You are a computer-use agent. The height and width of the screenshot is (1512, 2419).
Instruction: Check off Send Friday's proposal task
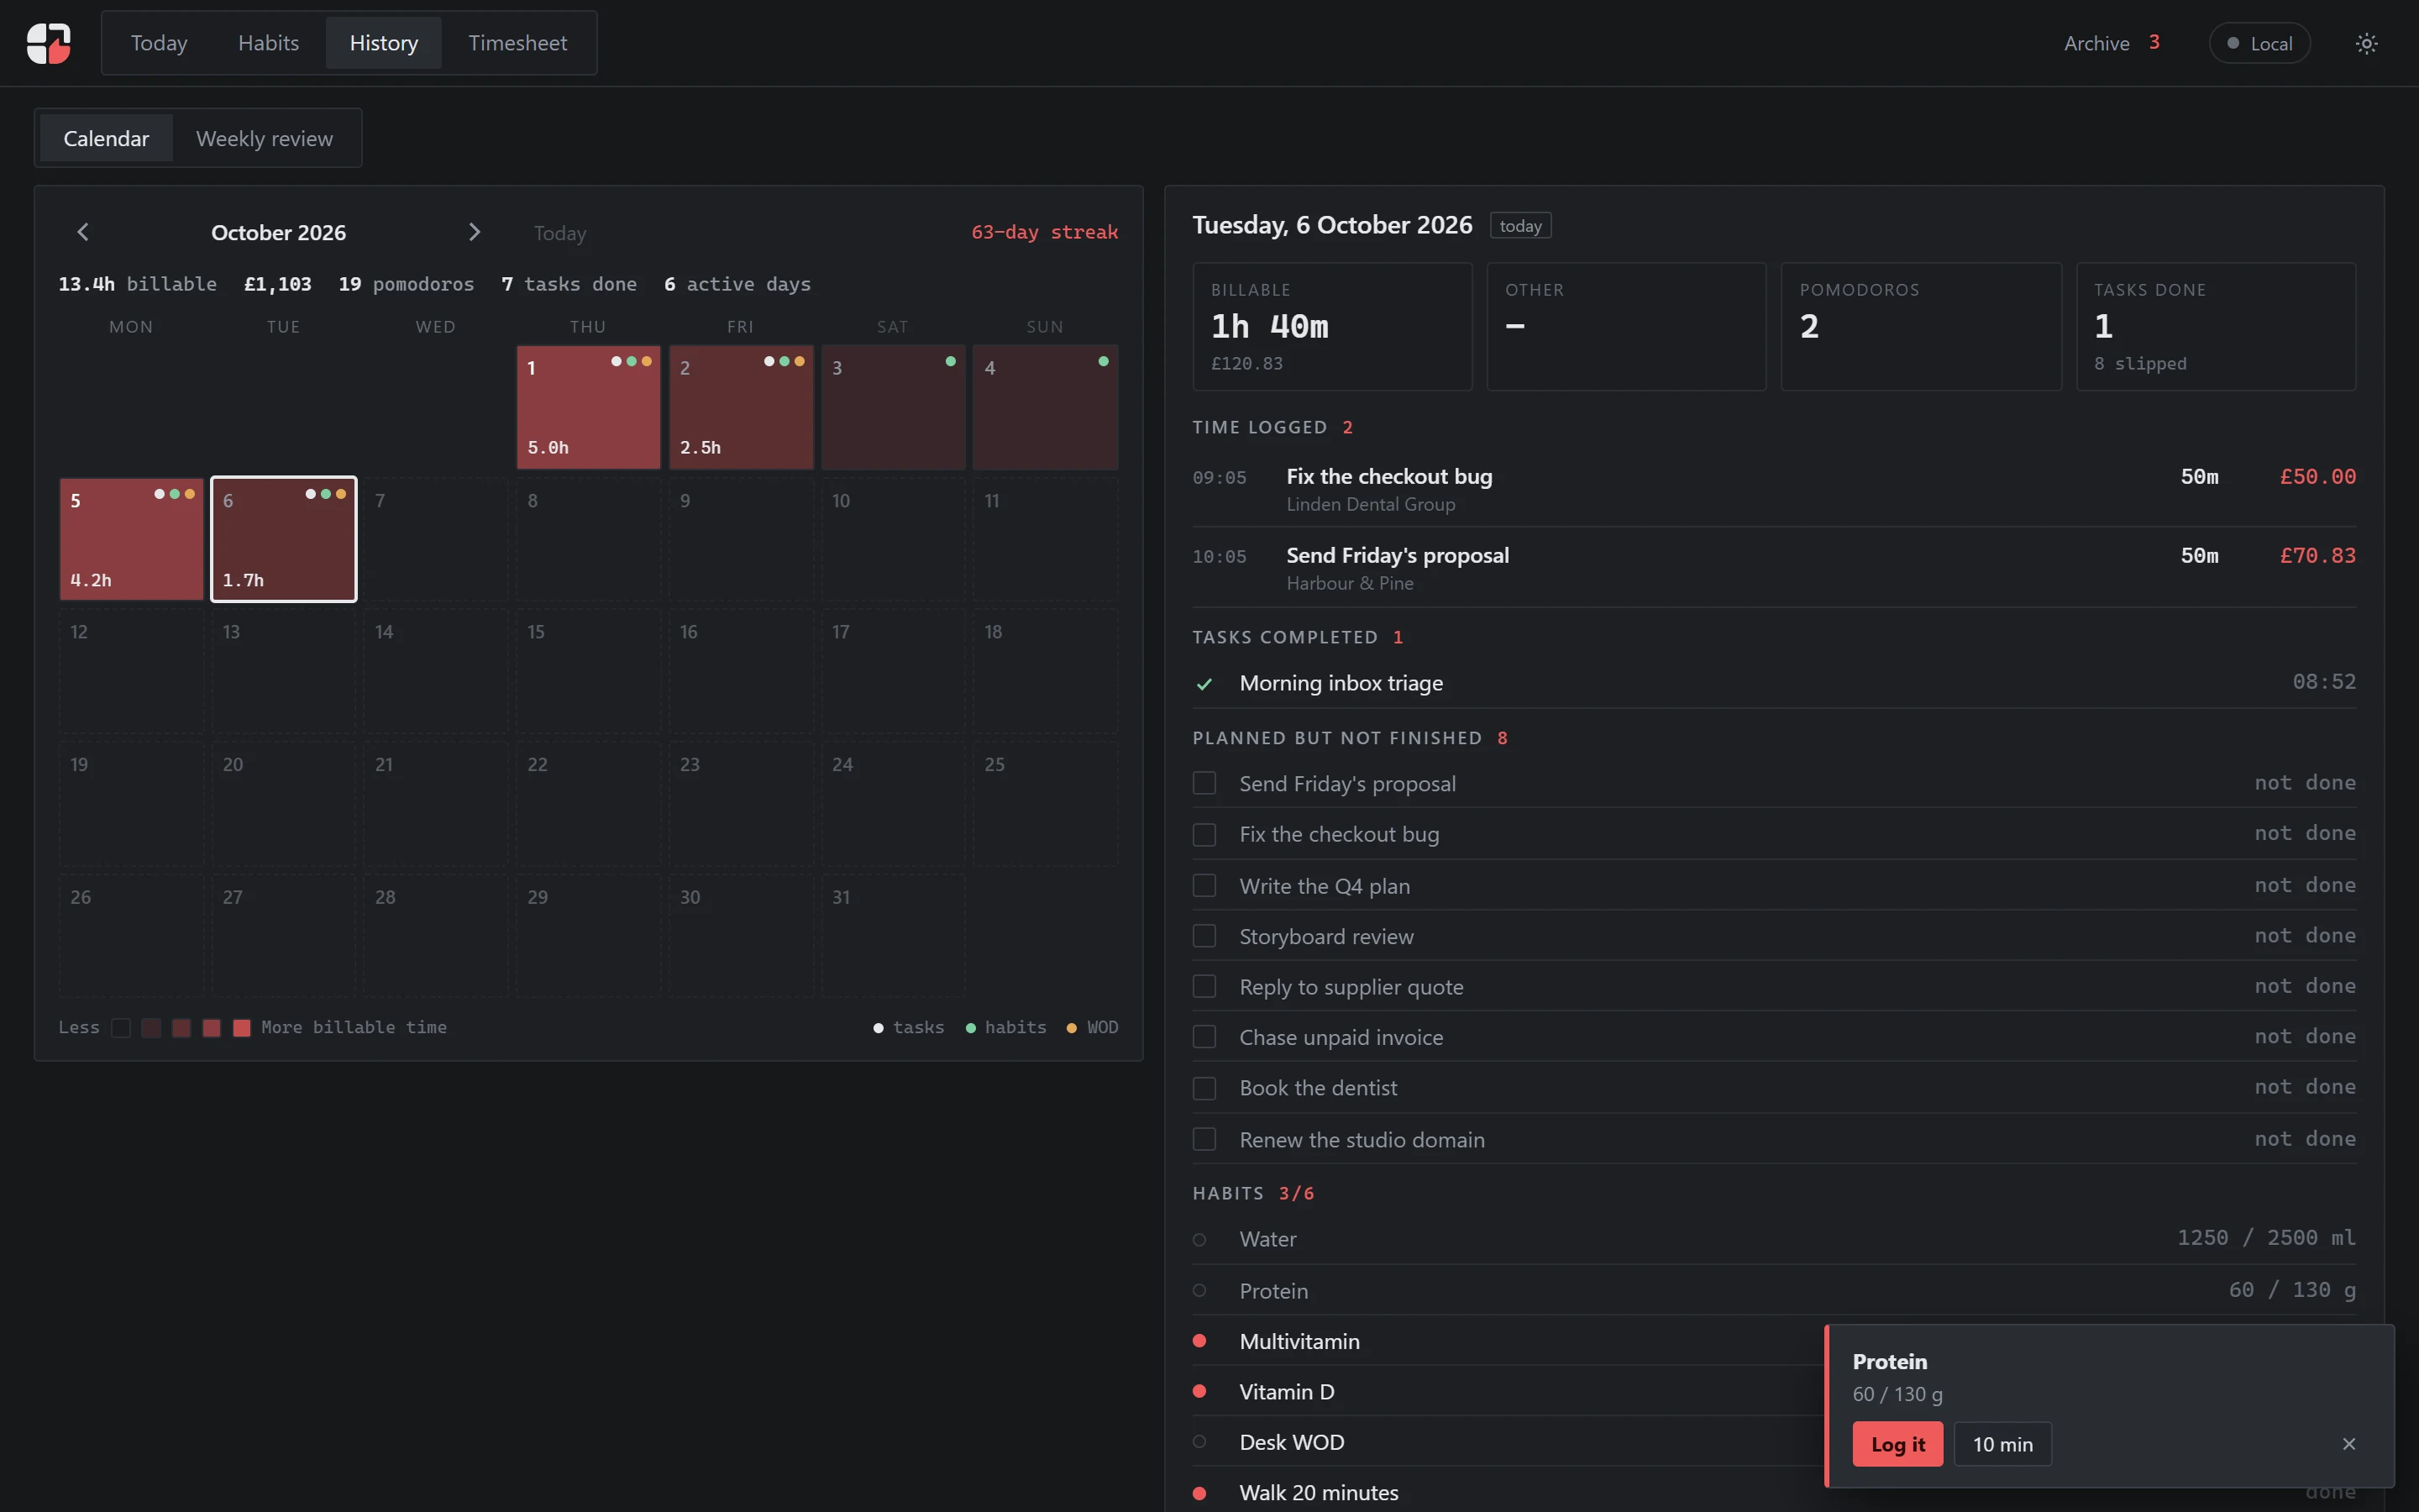click(x=1204, y=783)
